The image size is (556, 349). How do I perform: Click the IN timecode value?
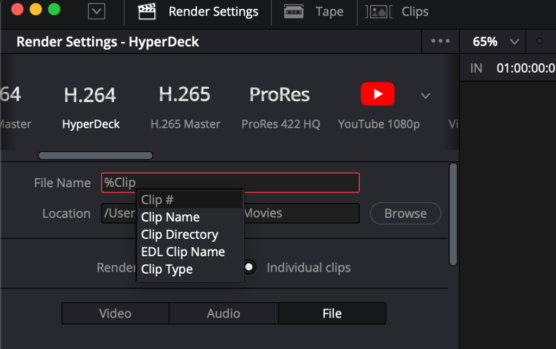pos(526,68)
